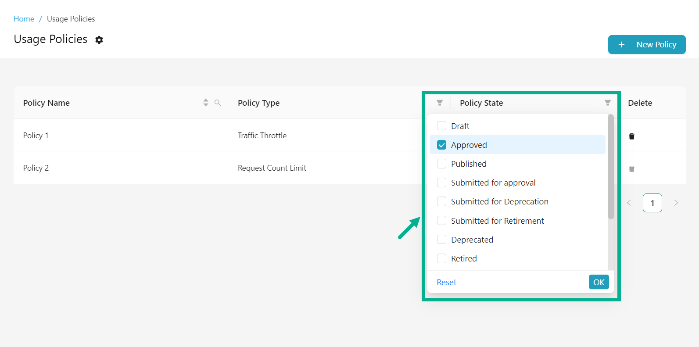Click filter icon left of Policy State
Viewport: 699px width, 347px height.
click(440, 103)
